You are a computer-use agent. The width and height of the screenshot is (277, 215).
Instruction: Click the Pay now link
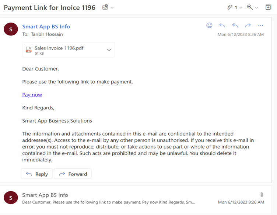32,95
